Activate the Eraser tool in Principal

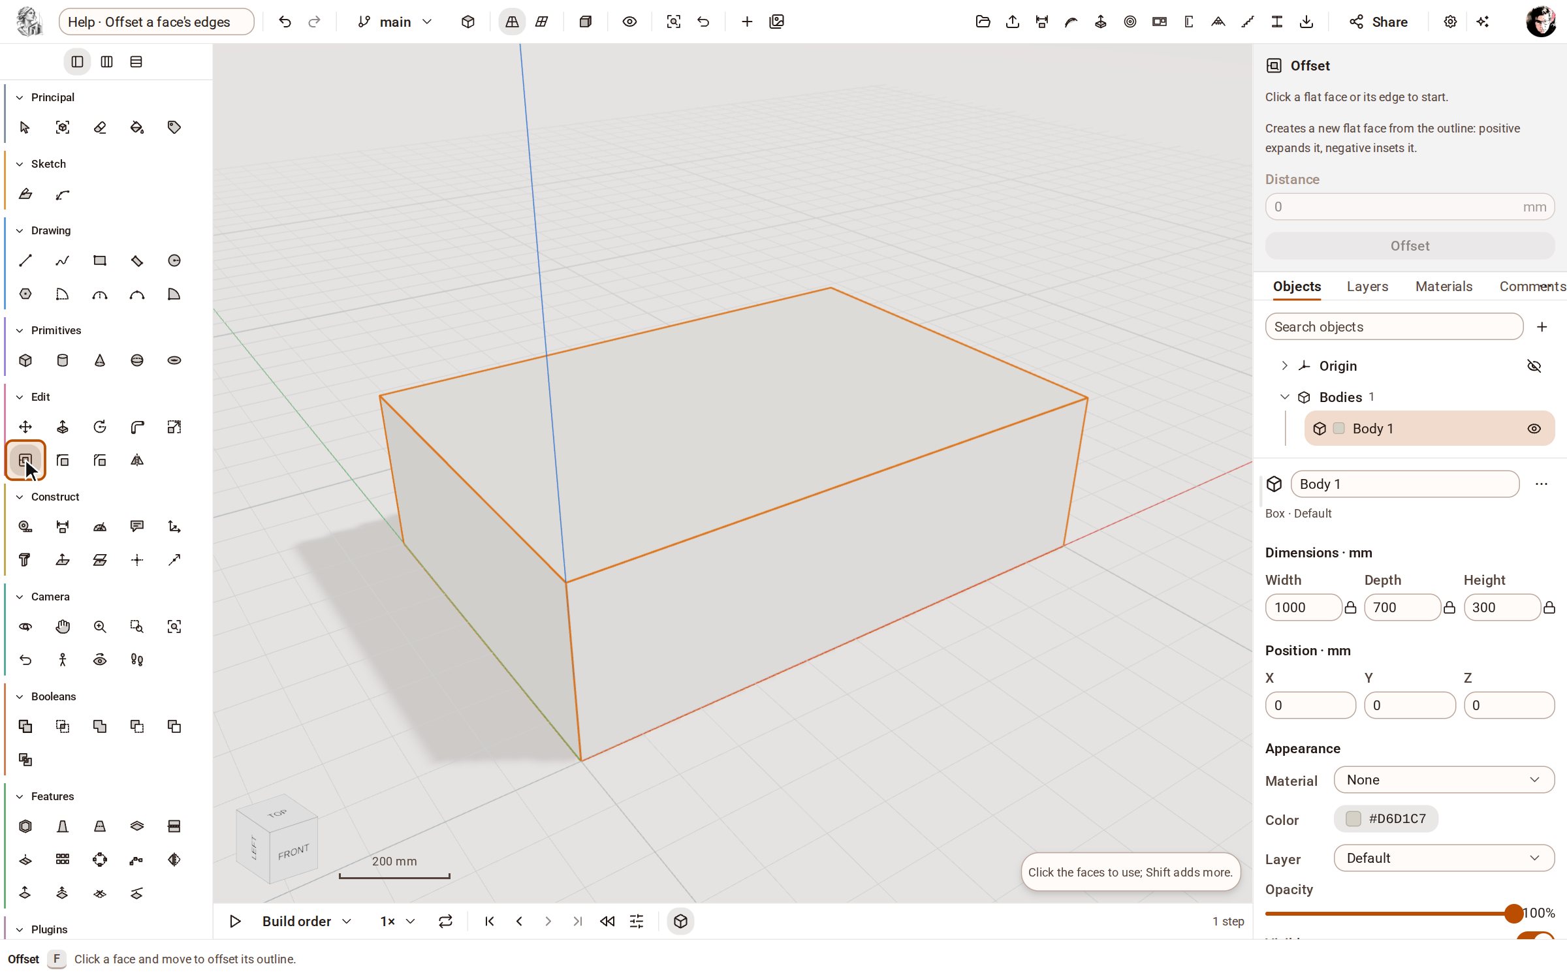[100, 127]
